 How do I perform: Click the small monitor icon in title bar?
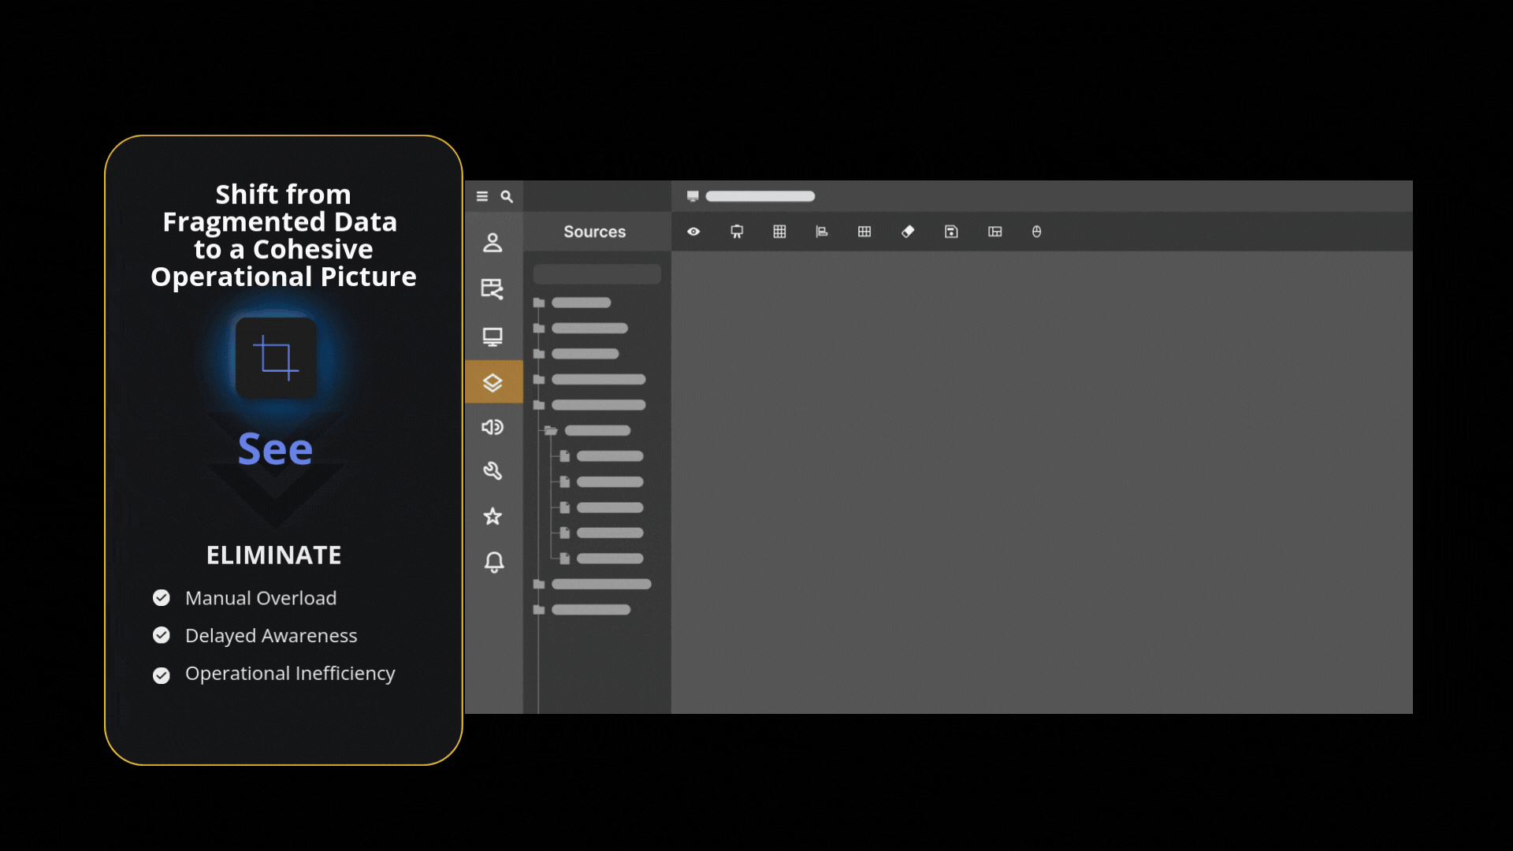coord(693,196)
